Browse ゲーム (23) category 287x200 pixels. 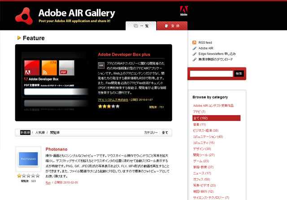click(201, 161)
